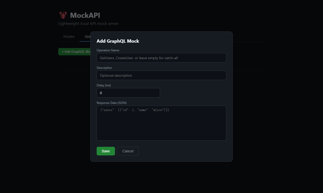
Task: Click the lobster logo icon
Action: (63, 15)
